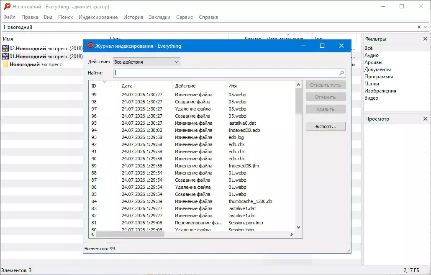
Task: Open the История menu
Action: [133, 17]
